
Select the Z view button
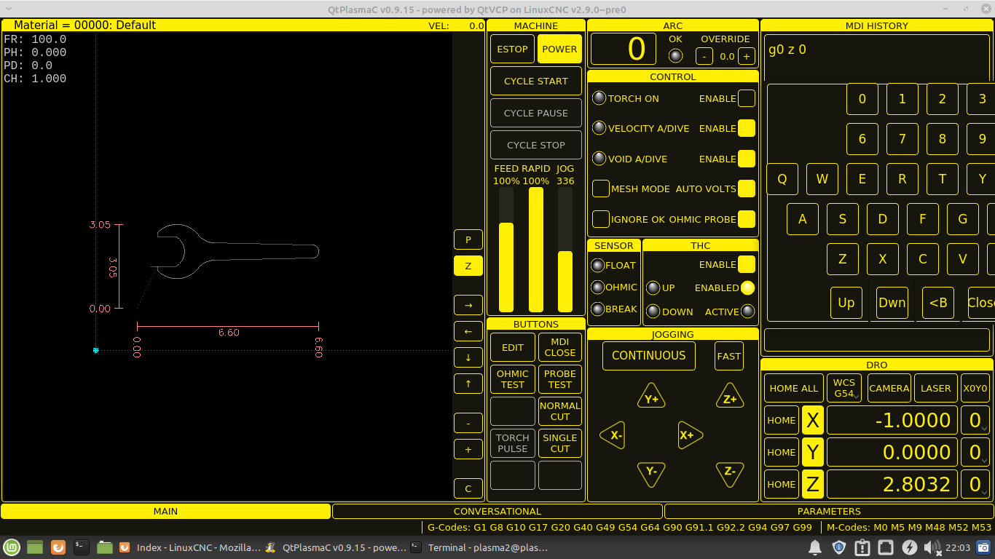tap(468, 266)
